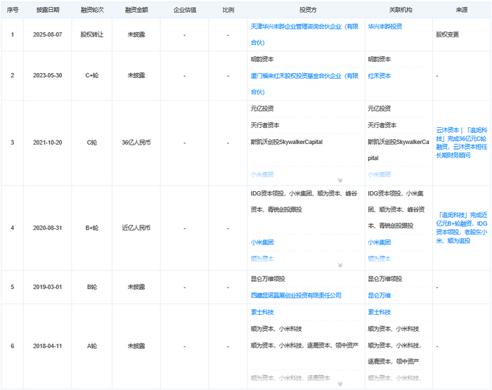Select row number 6 in the 序号 column

[13, 346]
